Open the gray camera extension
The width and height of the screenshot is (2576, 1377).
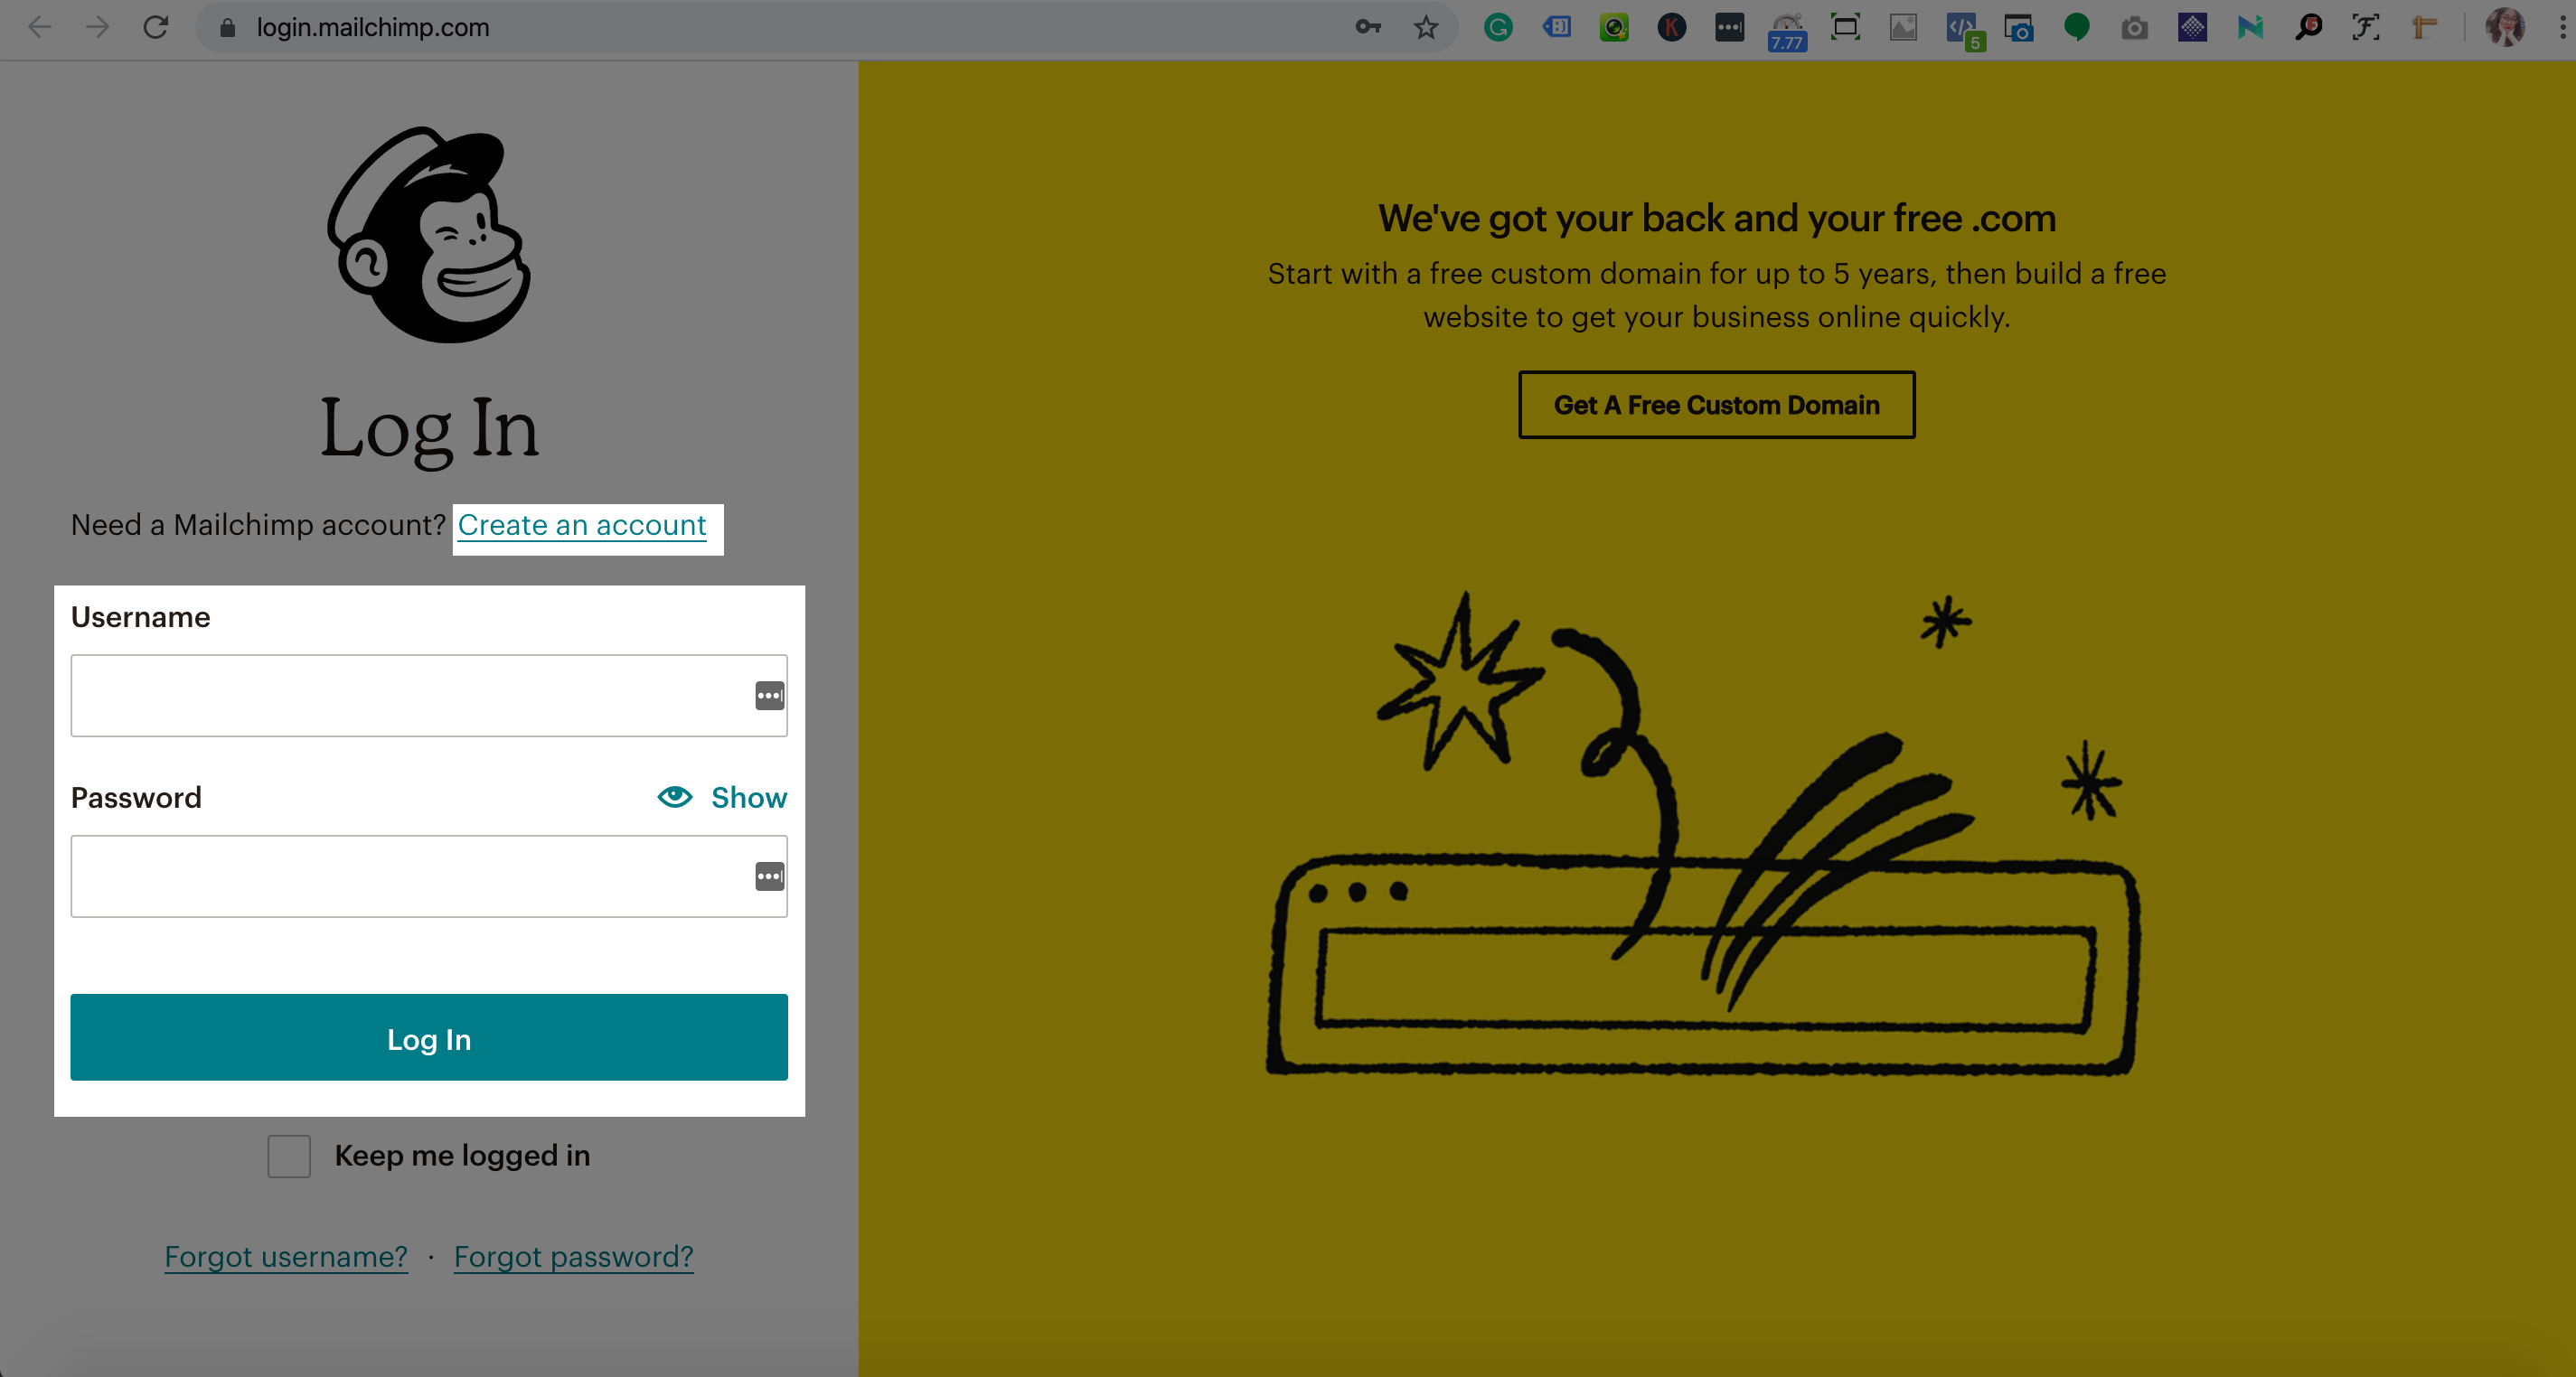2135,27
